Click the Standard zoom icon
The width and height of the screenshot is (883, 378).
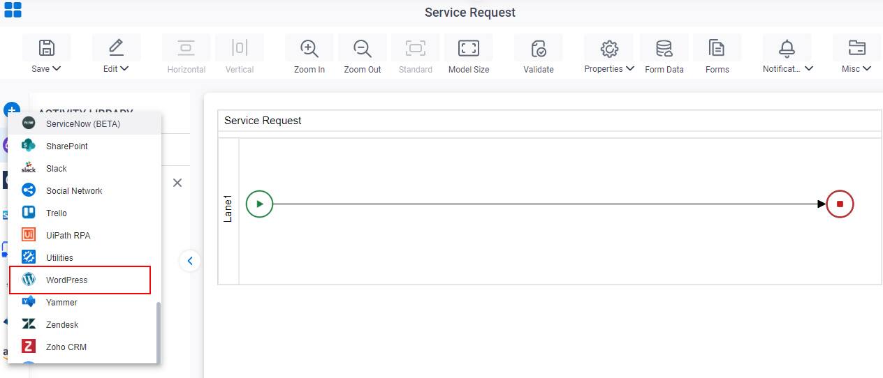point(416,47)
